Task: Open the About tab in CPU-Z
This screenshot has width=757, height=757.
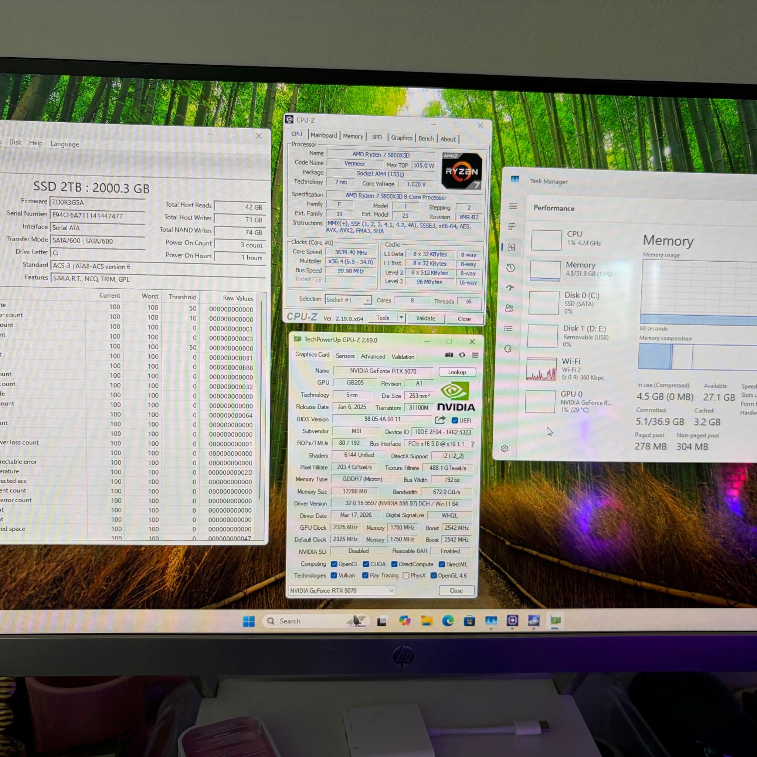Action: point(448,139)
